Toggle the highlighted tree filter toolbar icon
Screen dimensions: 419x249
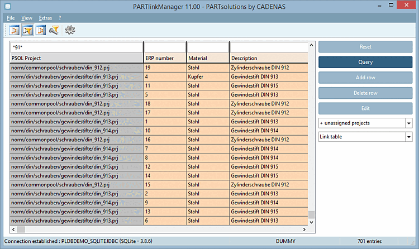[27, 30]
